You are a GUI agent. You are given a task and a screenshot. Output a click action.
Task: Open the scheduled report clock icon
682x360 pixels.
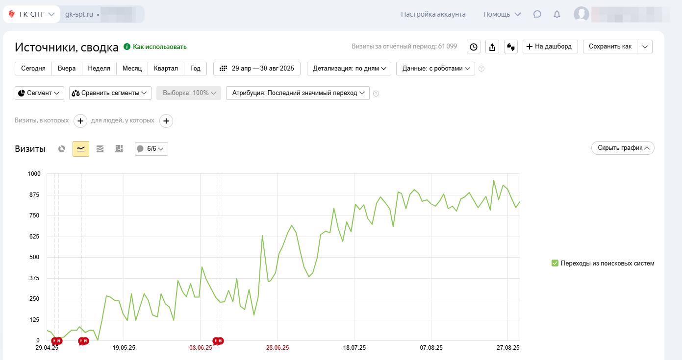point(473,47)
